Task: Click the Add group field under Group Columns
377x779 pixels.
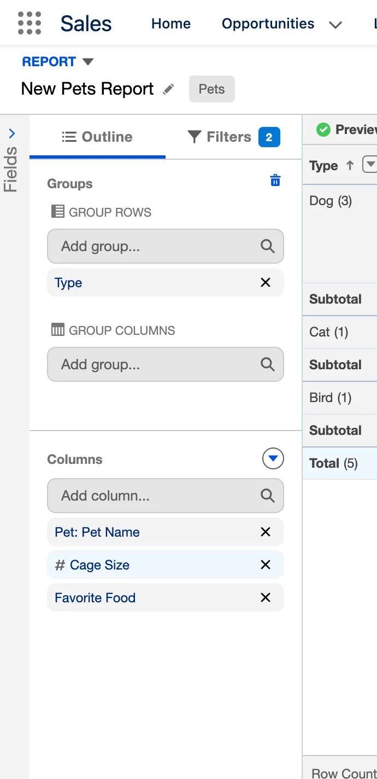Action: [x=156, y=364]
